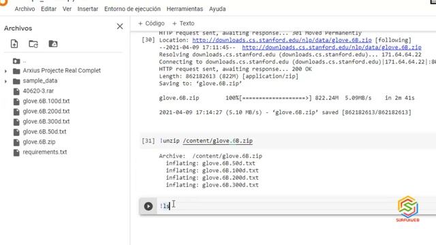Open the Archivo menu
This screenshot has height=245, width=436.
(x=25, y=9)
